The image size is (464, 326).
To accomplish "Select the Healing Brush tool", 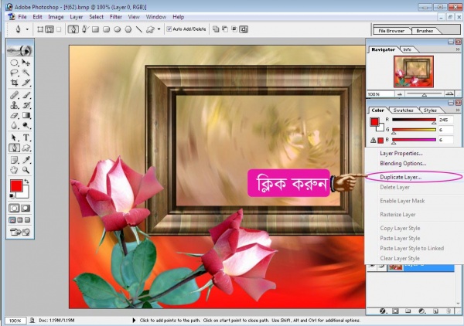I will coord(14,95).
